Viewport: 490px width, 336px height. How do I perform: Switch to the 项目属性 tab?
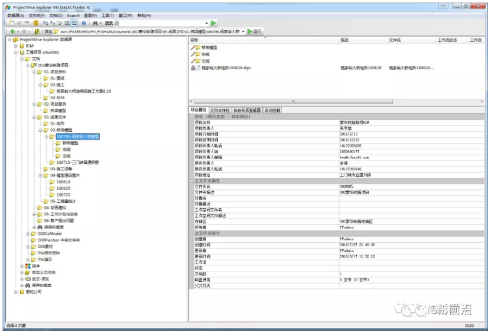pos(198,110)
